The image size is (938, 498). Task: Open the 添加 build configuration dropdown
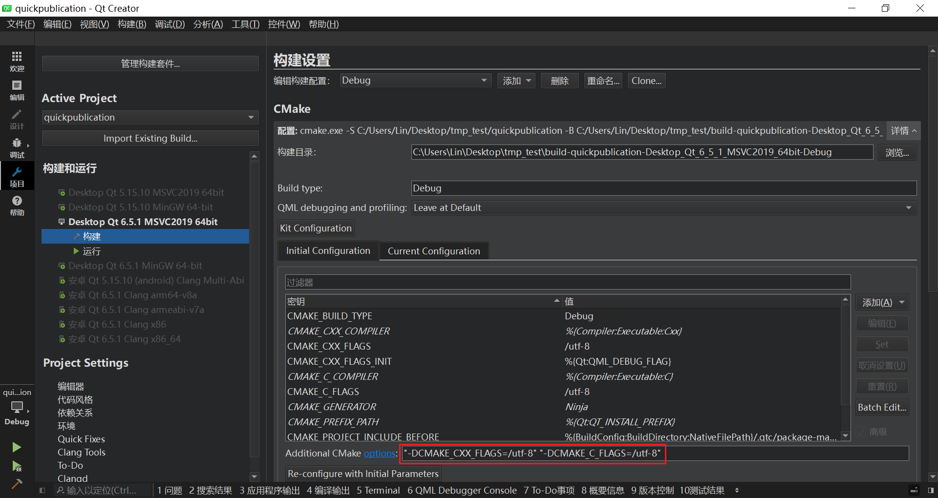pos(516,81)
